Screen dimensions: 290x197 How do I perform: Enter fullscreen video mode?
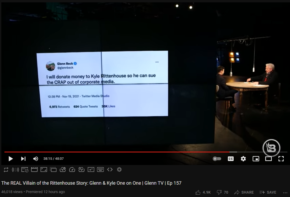(281, 159)
